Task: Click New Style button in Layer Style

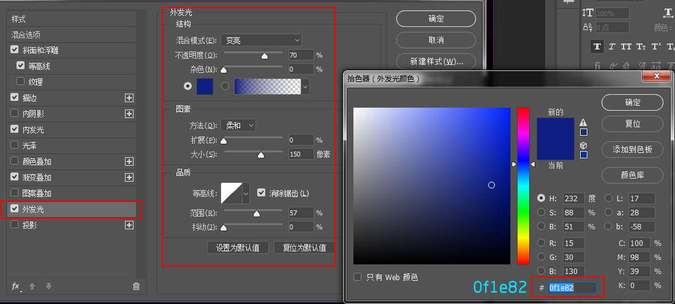Action: pos(436,62)
